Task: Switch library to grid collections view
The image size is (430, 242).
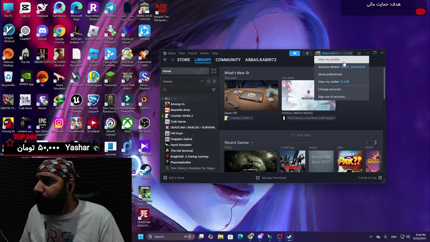Action: (213, 71)
